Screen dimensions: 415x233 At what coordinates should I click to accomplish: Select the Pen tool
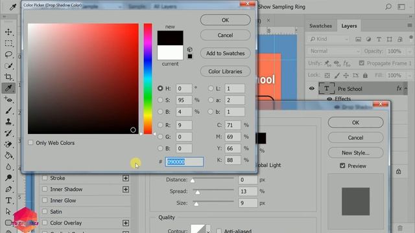tap(8, 189)
